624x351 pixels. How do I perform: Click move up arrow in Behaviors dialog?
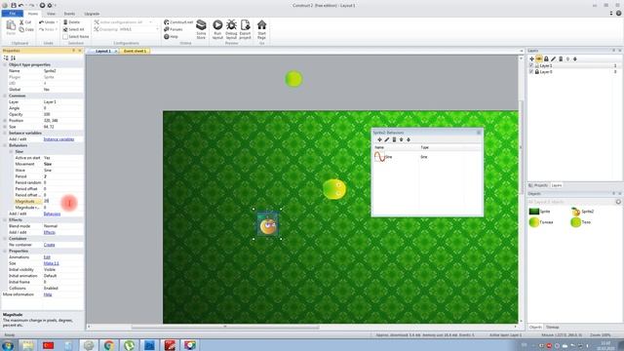pyautogui.click(x=401, y=139)
